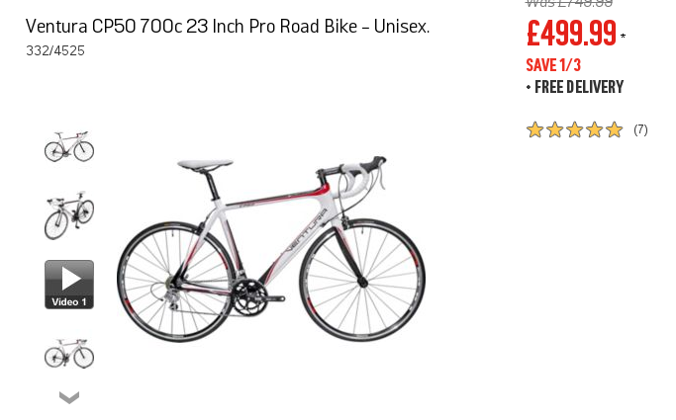Click the second rating star
The image size is (676, 420).
coord(554,129)
